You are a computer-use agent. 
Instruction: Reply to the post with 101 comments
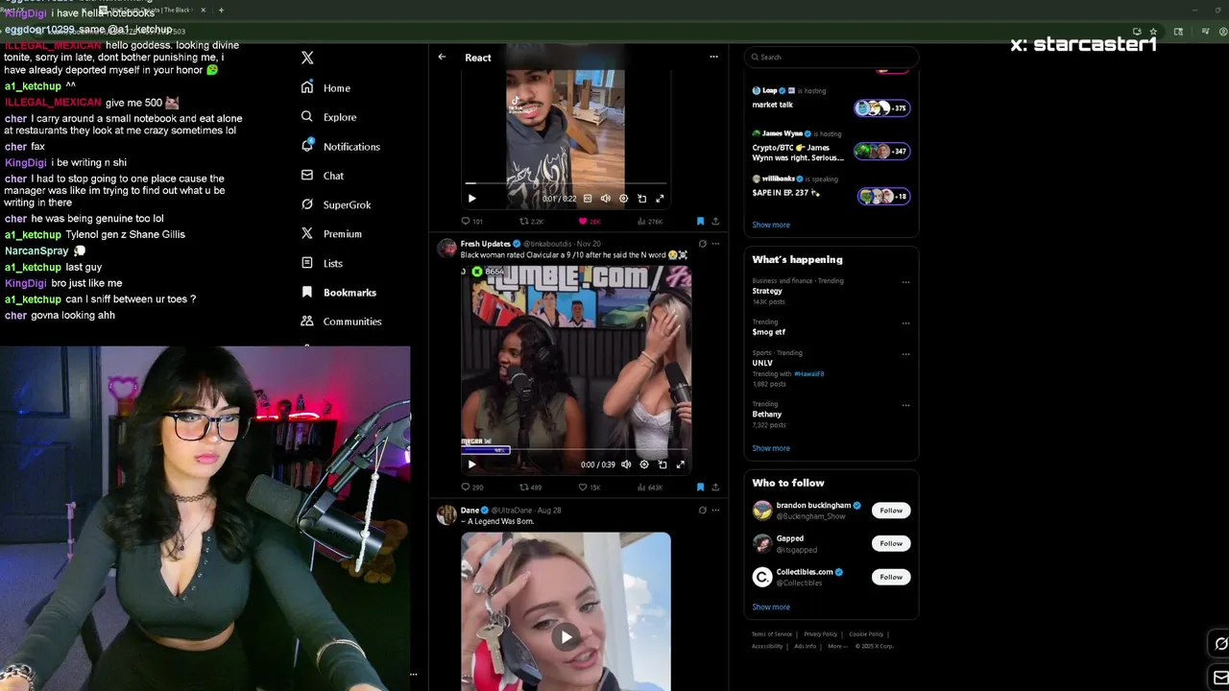click(x=471, y=222)
